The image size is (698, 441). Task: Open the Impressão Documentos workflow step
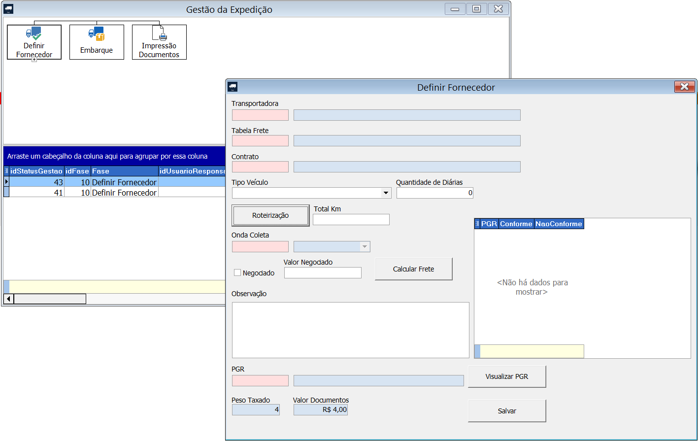pyautogui.click(x=159, y=42)
